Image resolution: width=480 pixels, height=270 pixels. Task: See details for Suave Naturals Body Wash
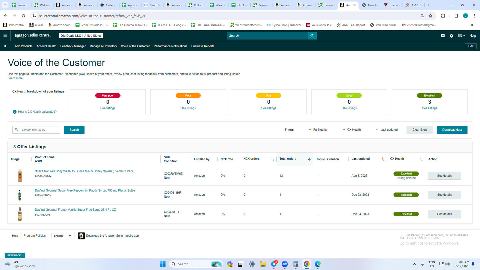coord(444,176)
